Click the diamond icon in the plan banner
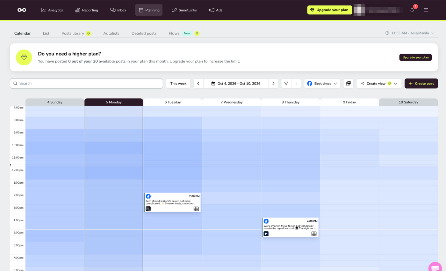446x271 pixels. (x=24, y=57)
